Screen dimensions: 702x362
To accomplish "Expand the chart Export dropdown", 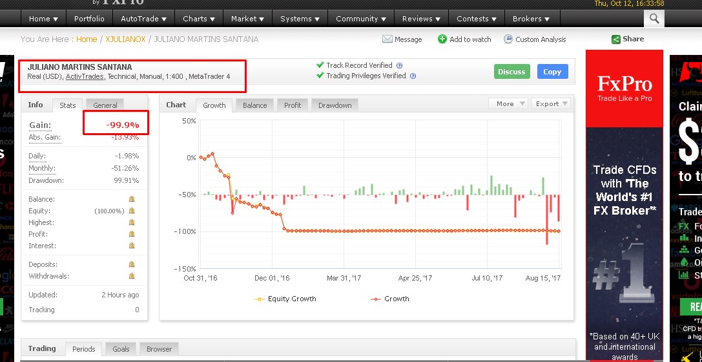I will (x=551, y=103).
